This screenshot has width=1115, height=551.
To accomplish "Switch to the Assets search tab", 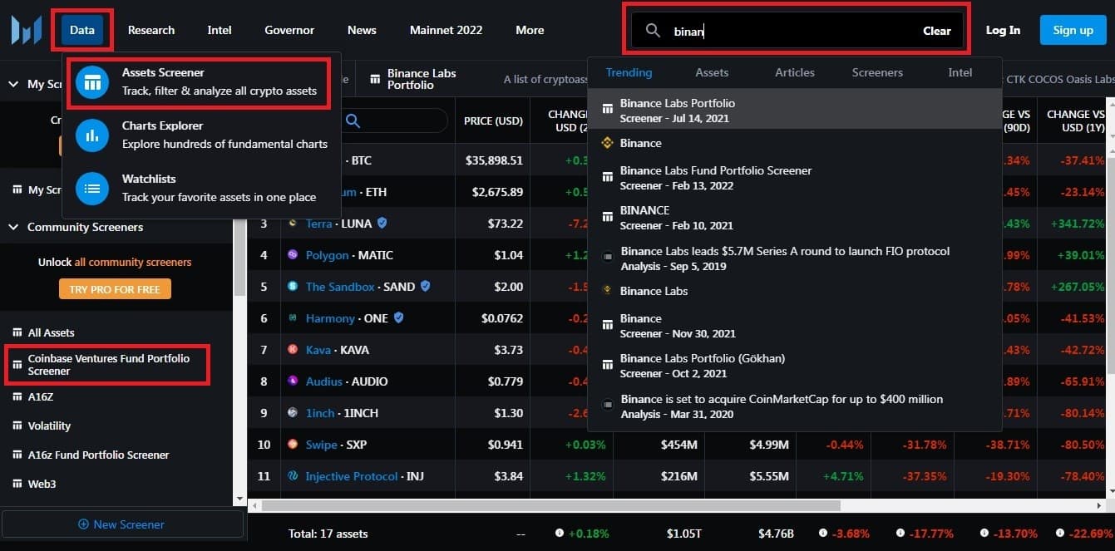I will 712,72.
